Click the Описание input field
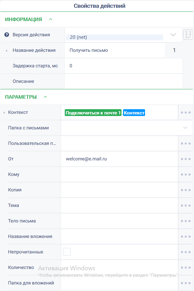The width and height of the screenshot is (194, 291). 124,81
